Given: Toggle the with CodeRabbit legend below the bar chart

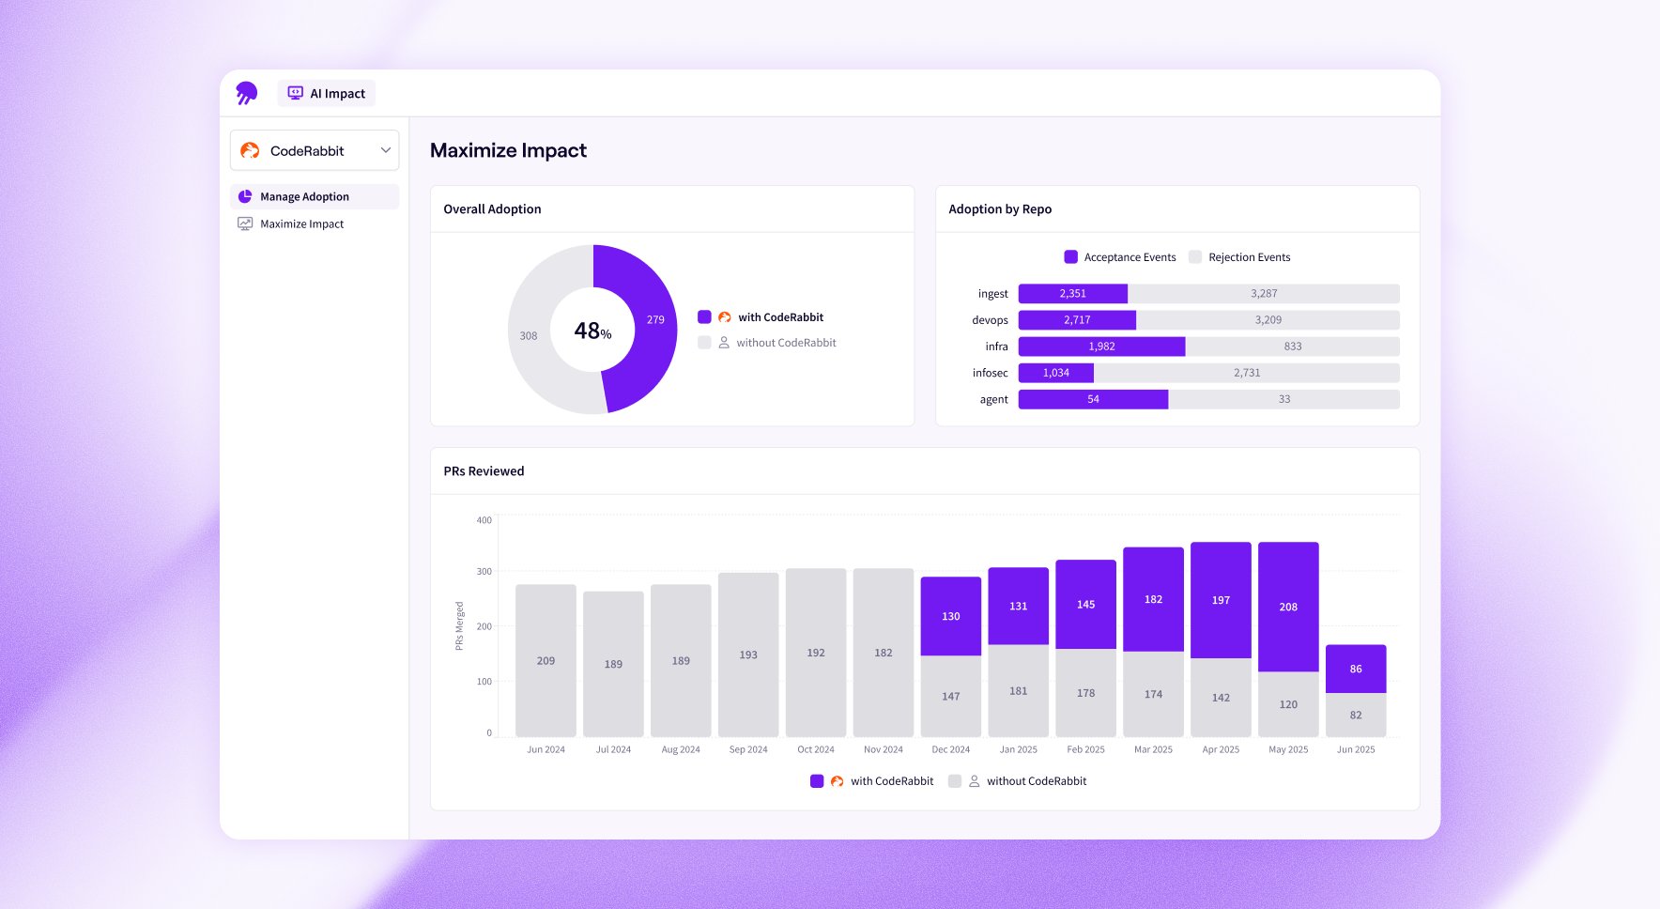Looking at the screenshot, I should tap(817, 780).
